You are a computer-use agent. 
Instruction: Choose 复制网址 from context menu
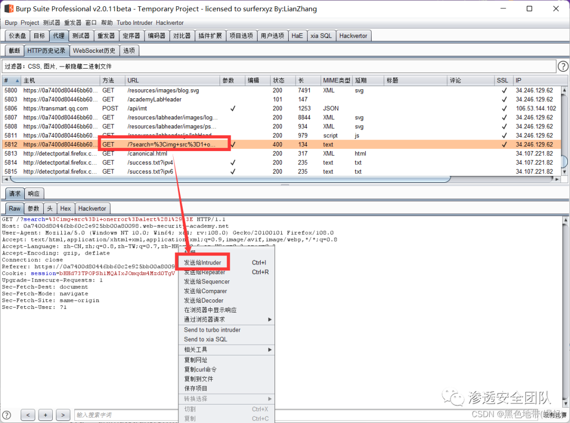pos(226,360)
